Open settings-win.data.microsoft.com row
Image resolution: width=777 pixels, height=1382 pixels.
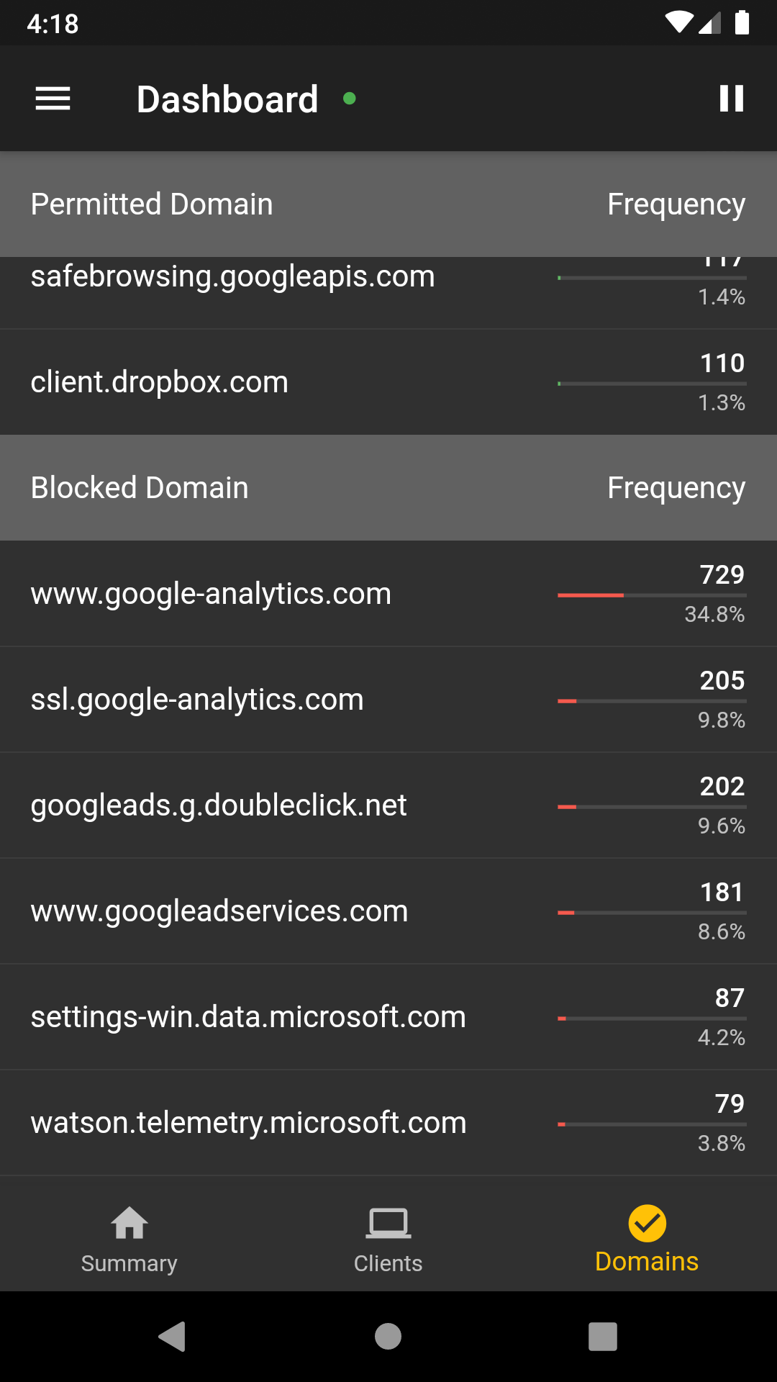pos(388,1017)
